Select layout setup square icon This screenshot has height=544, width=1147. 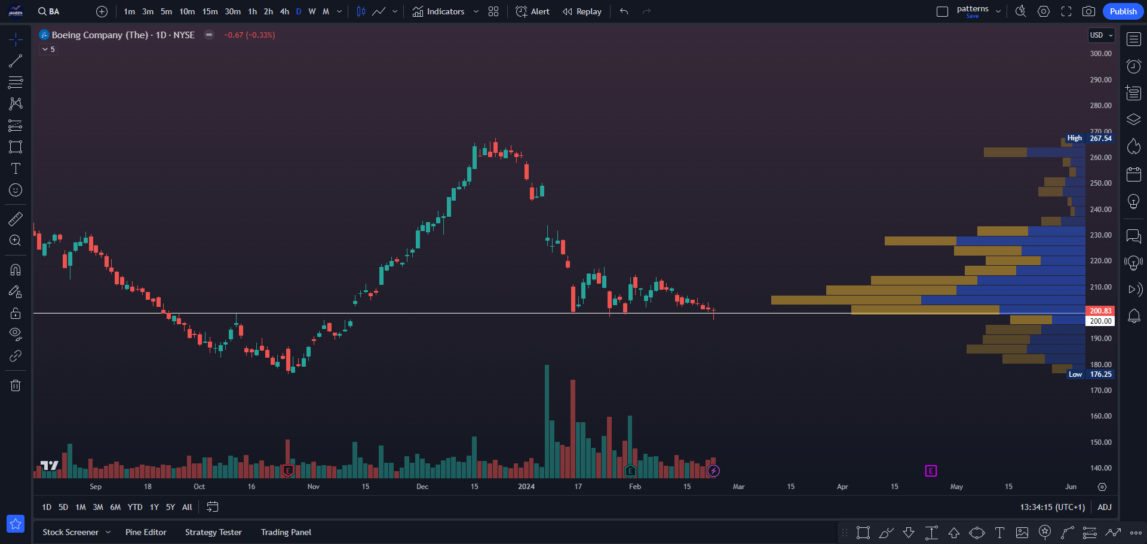[942, 11]
